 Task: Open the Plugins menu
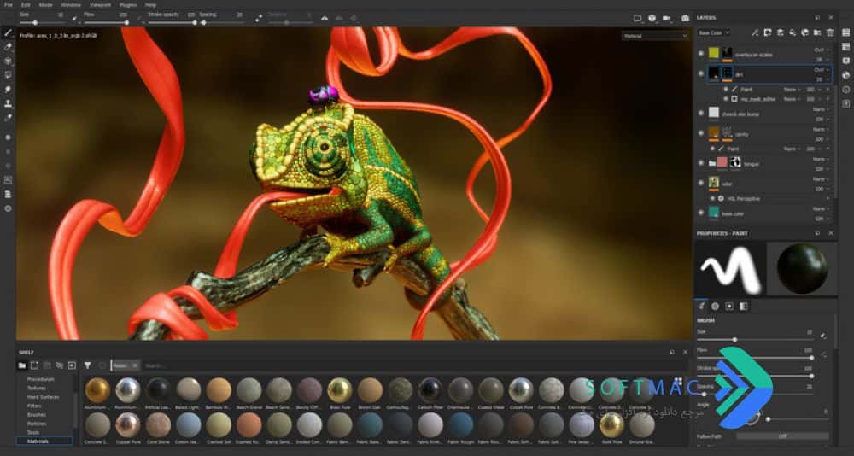(x=128, y=4)
